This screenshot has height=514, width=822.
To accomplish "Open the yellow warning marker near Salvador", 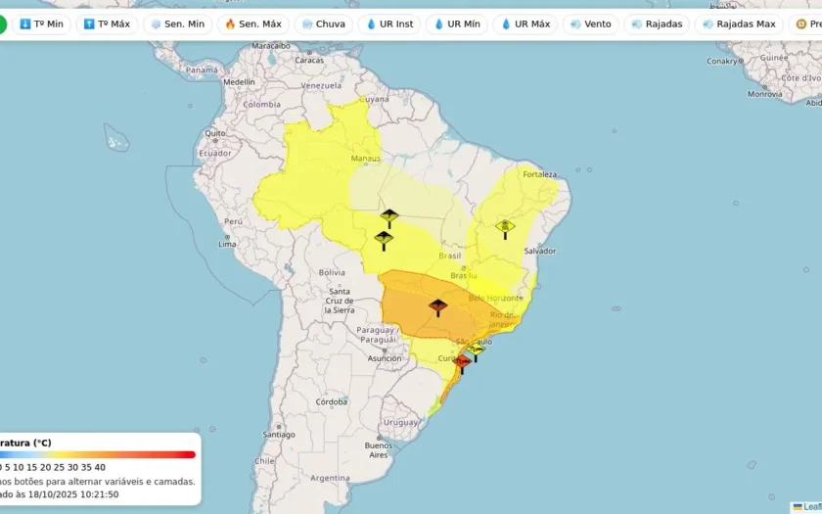I will [505, 229].
